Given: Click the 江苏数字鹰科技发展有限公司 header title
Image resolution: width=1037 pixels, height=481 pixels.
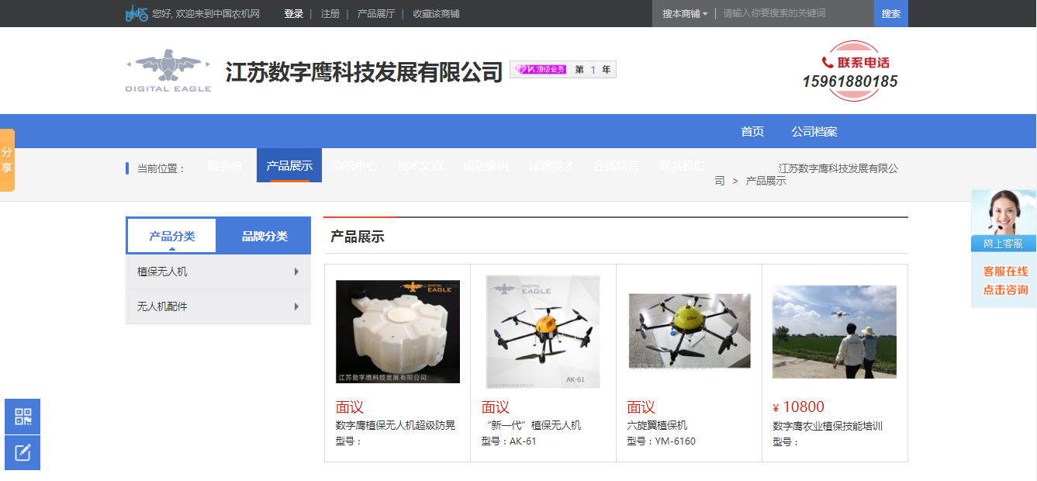Looking at the screenshot, I should pyautogui.click(x=365, y=71).
